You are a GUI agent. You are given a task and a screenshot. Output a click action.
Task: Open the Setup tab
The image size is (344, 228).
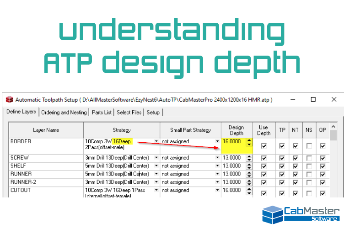point(153,112)
